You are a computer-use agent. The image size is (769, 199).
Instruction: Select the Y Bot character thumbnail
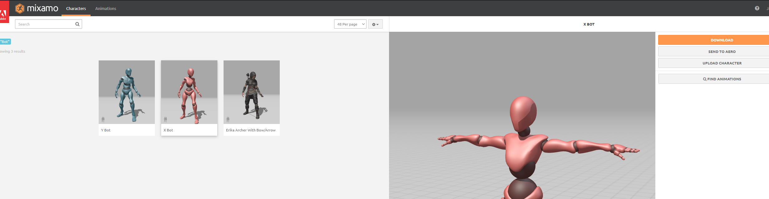tap(127, 92)
